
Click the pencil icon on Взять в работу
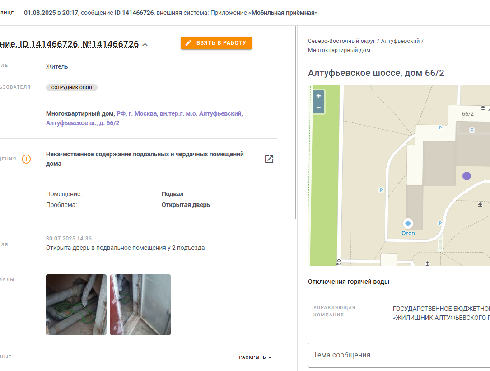(x=188, y=43)
